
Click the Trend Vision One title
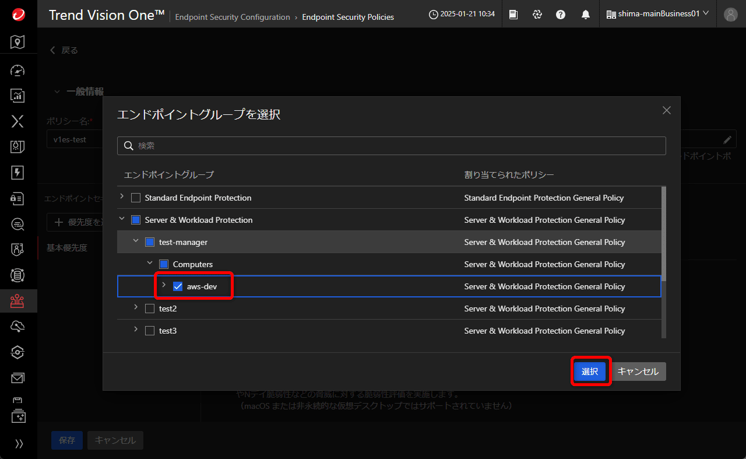pos(107,15)
